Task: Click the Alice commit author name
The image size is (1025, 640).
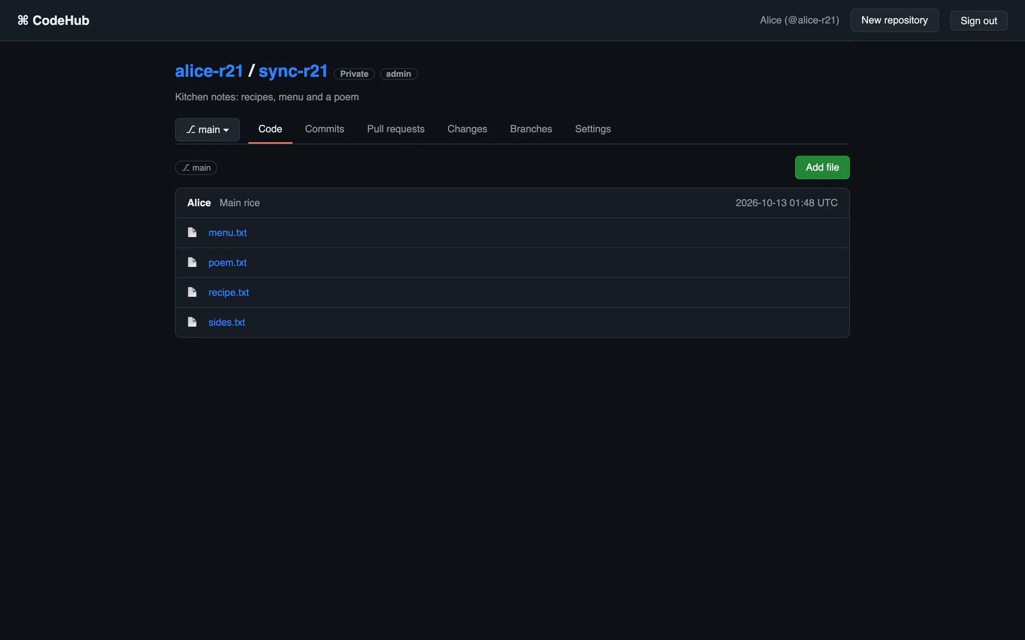Action: tap(199, 203)
